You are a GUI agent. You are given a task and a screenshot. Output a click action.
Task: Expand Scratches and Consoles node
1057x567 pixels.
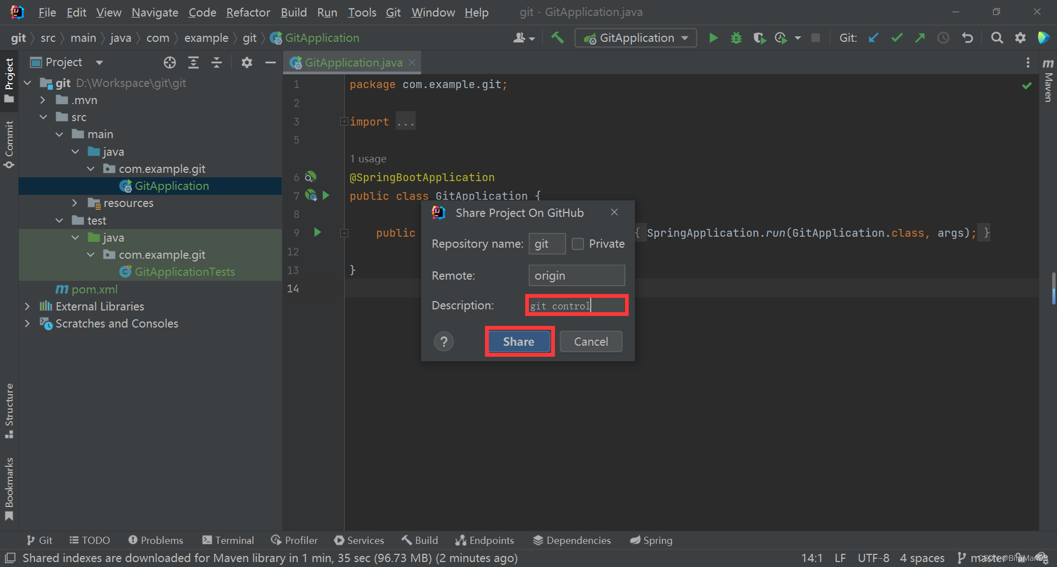pos(27,324)
